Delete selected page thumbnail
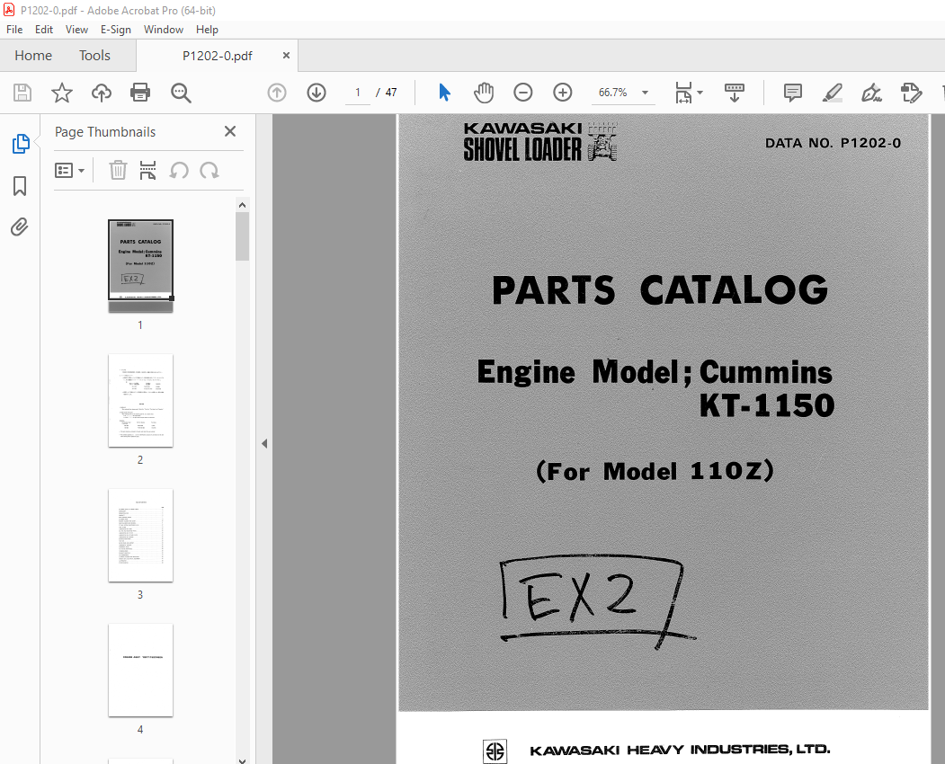Screen dimensions: 945x764 click(x=118, y=171)
